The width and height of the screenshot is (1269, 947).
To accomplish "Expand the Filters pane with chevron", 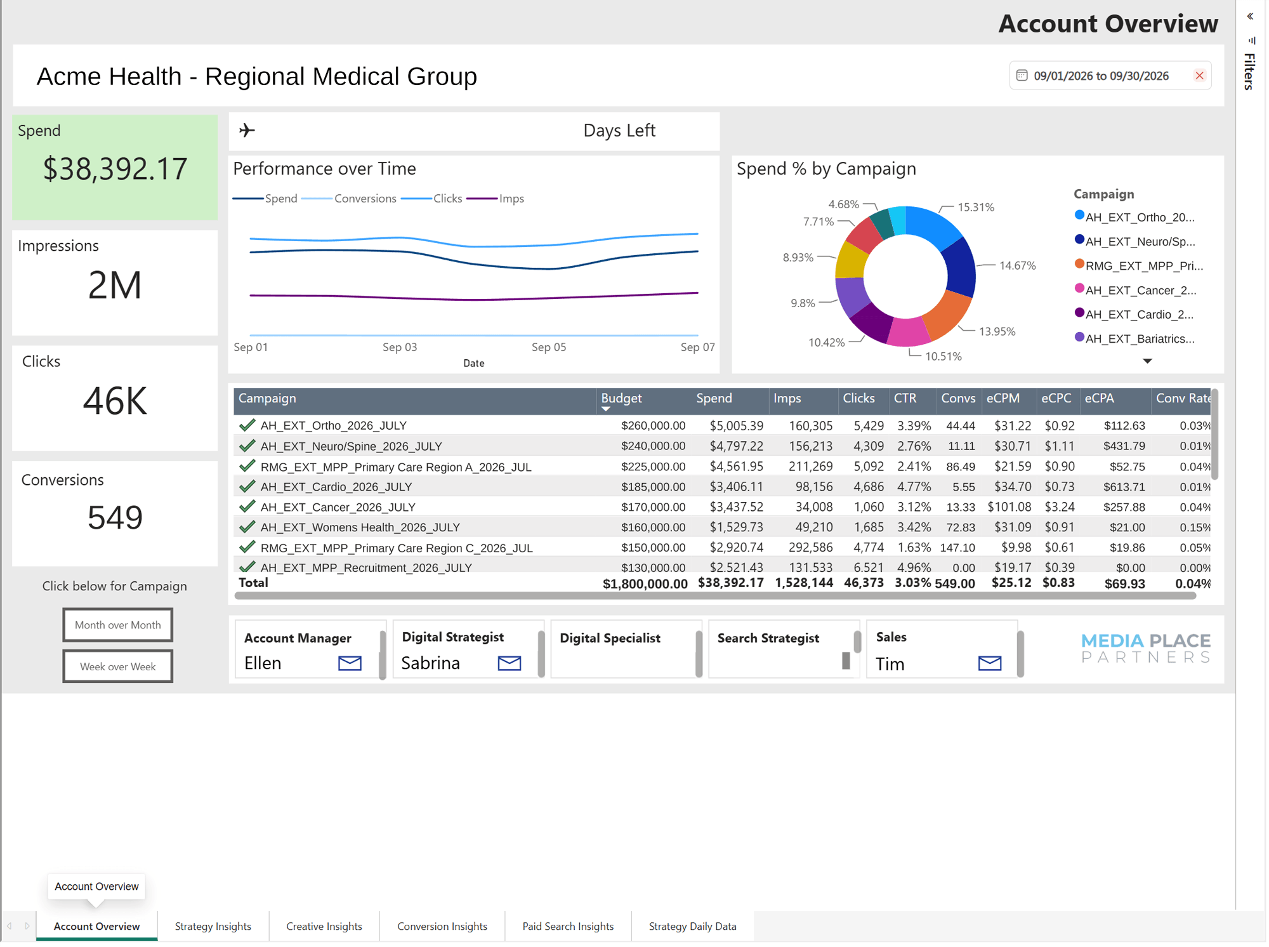I will pos(1250,17).
